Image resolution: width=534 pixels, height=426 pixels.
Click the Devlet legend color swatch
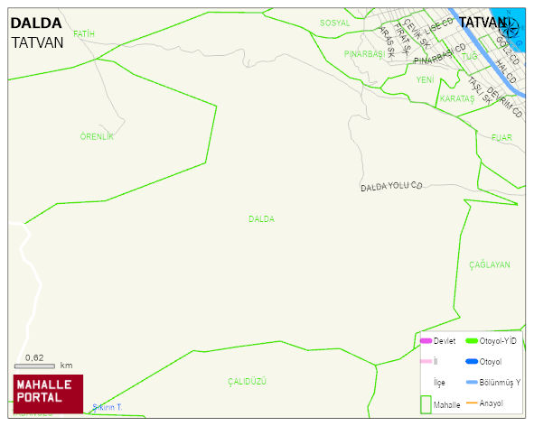pos(426,341)
